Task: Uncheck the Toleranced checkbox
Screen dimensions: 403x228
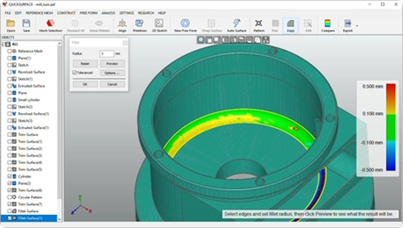Action: [75, 73]
